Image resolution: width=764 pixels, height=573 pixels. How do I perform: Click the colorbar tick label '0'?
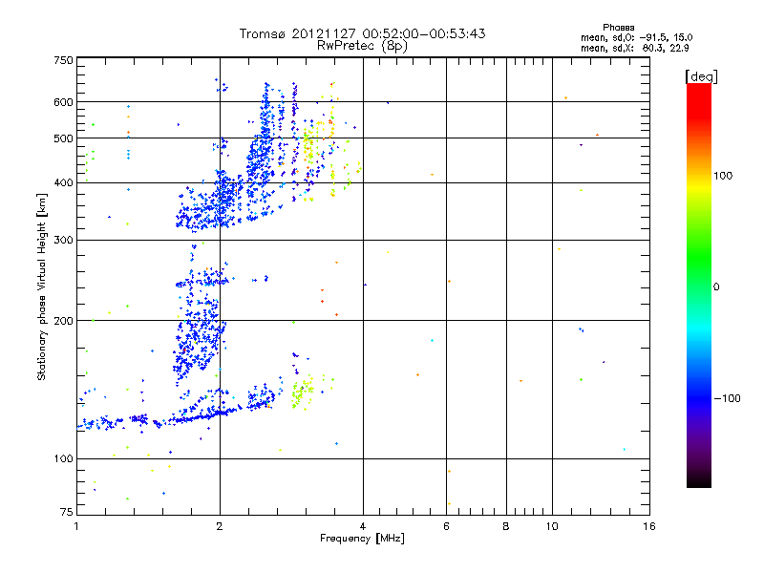[x=715, y=287]
